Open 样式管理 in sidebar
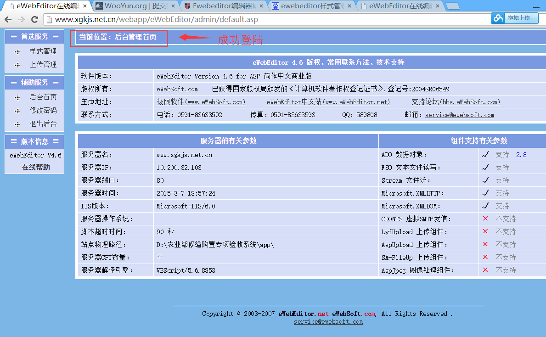The width and height of the screenshot is (546, 337). (x=43, y=51)
